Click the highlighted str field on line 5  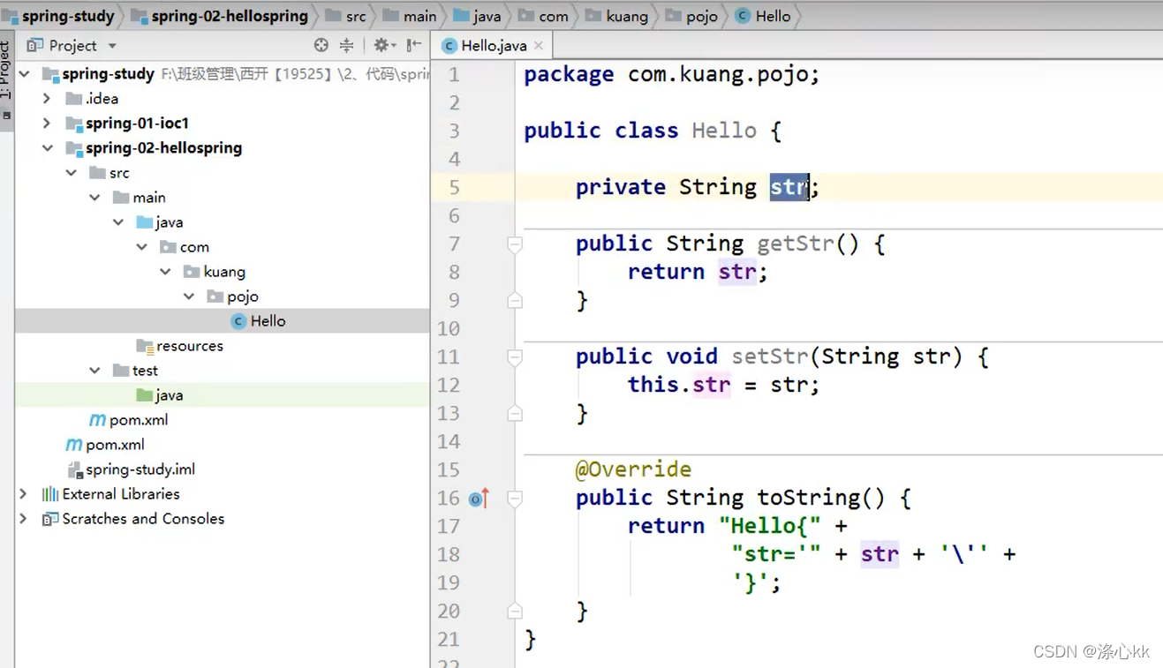click(789, 187)
